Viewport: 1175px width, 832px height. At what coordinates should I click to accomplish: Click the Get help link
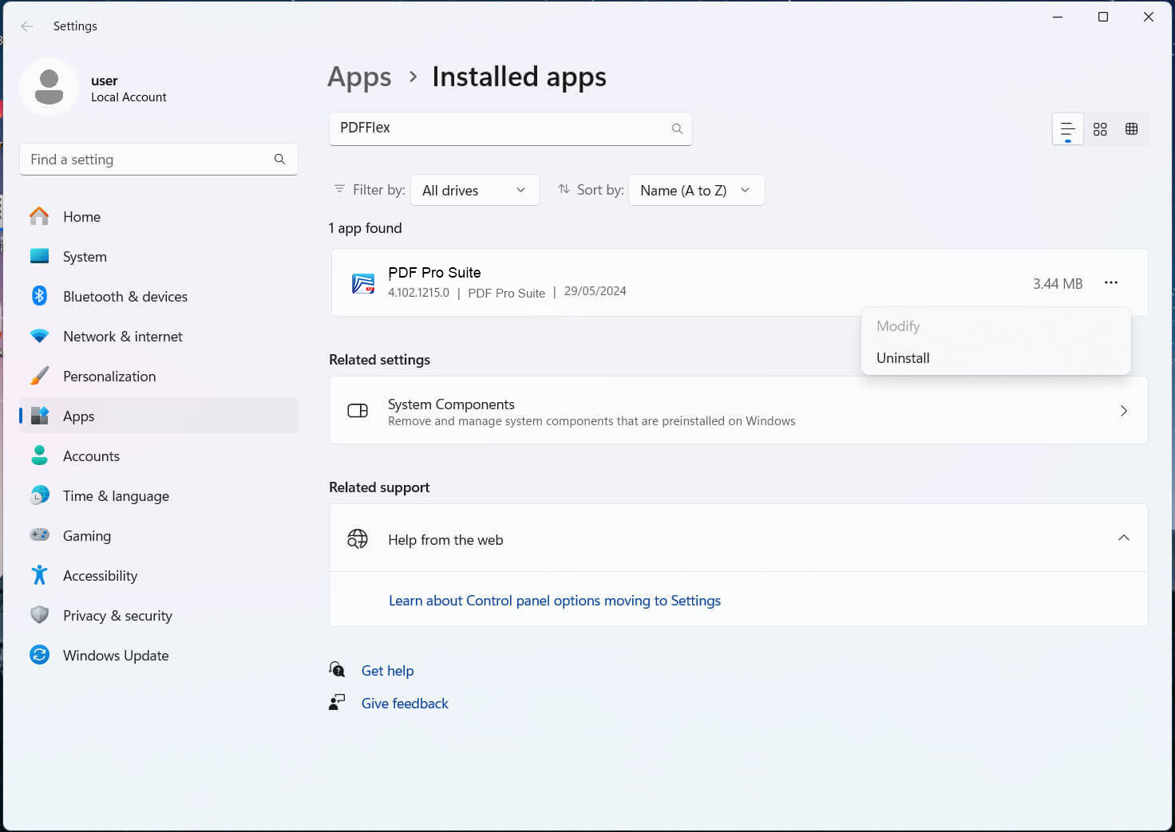(x=387, y=671)
